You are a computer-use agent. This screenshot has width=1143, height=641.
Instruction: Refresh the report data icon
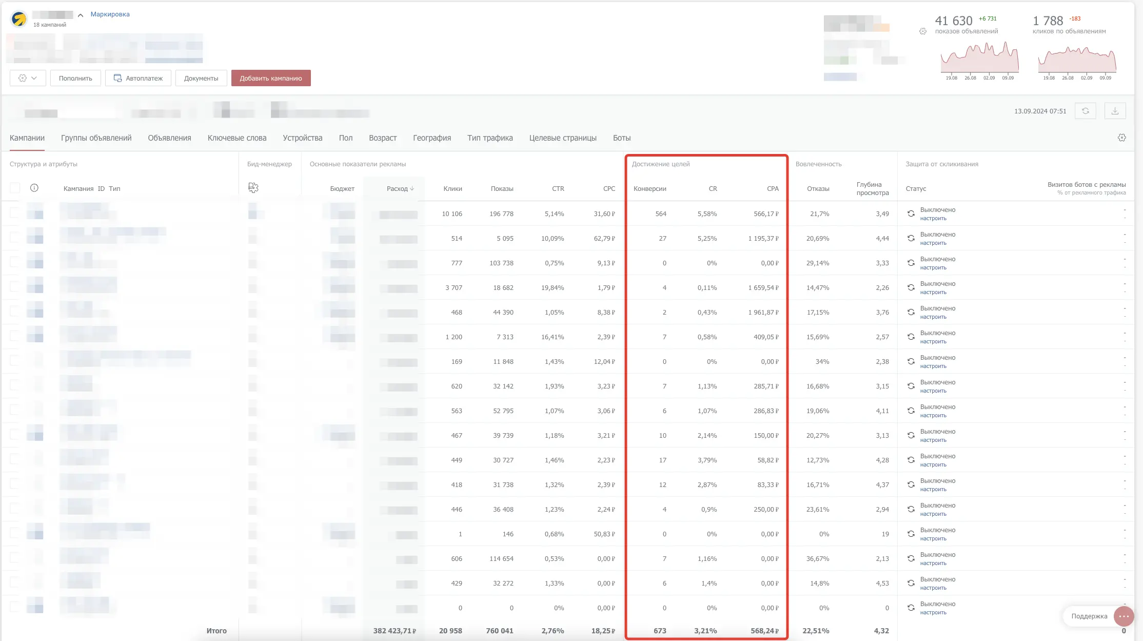pyautogui.click(x=1086, y=111)
